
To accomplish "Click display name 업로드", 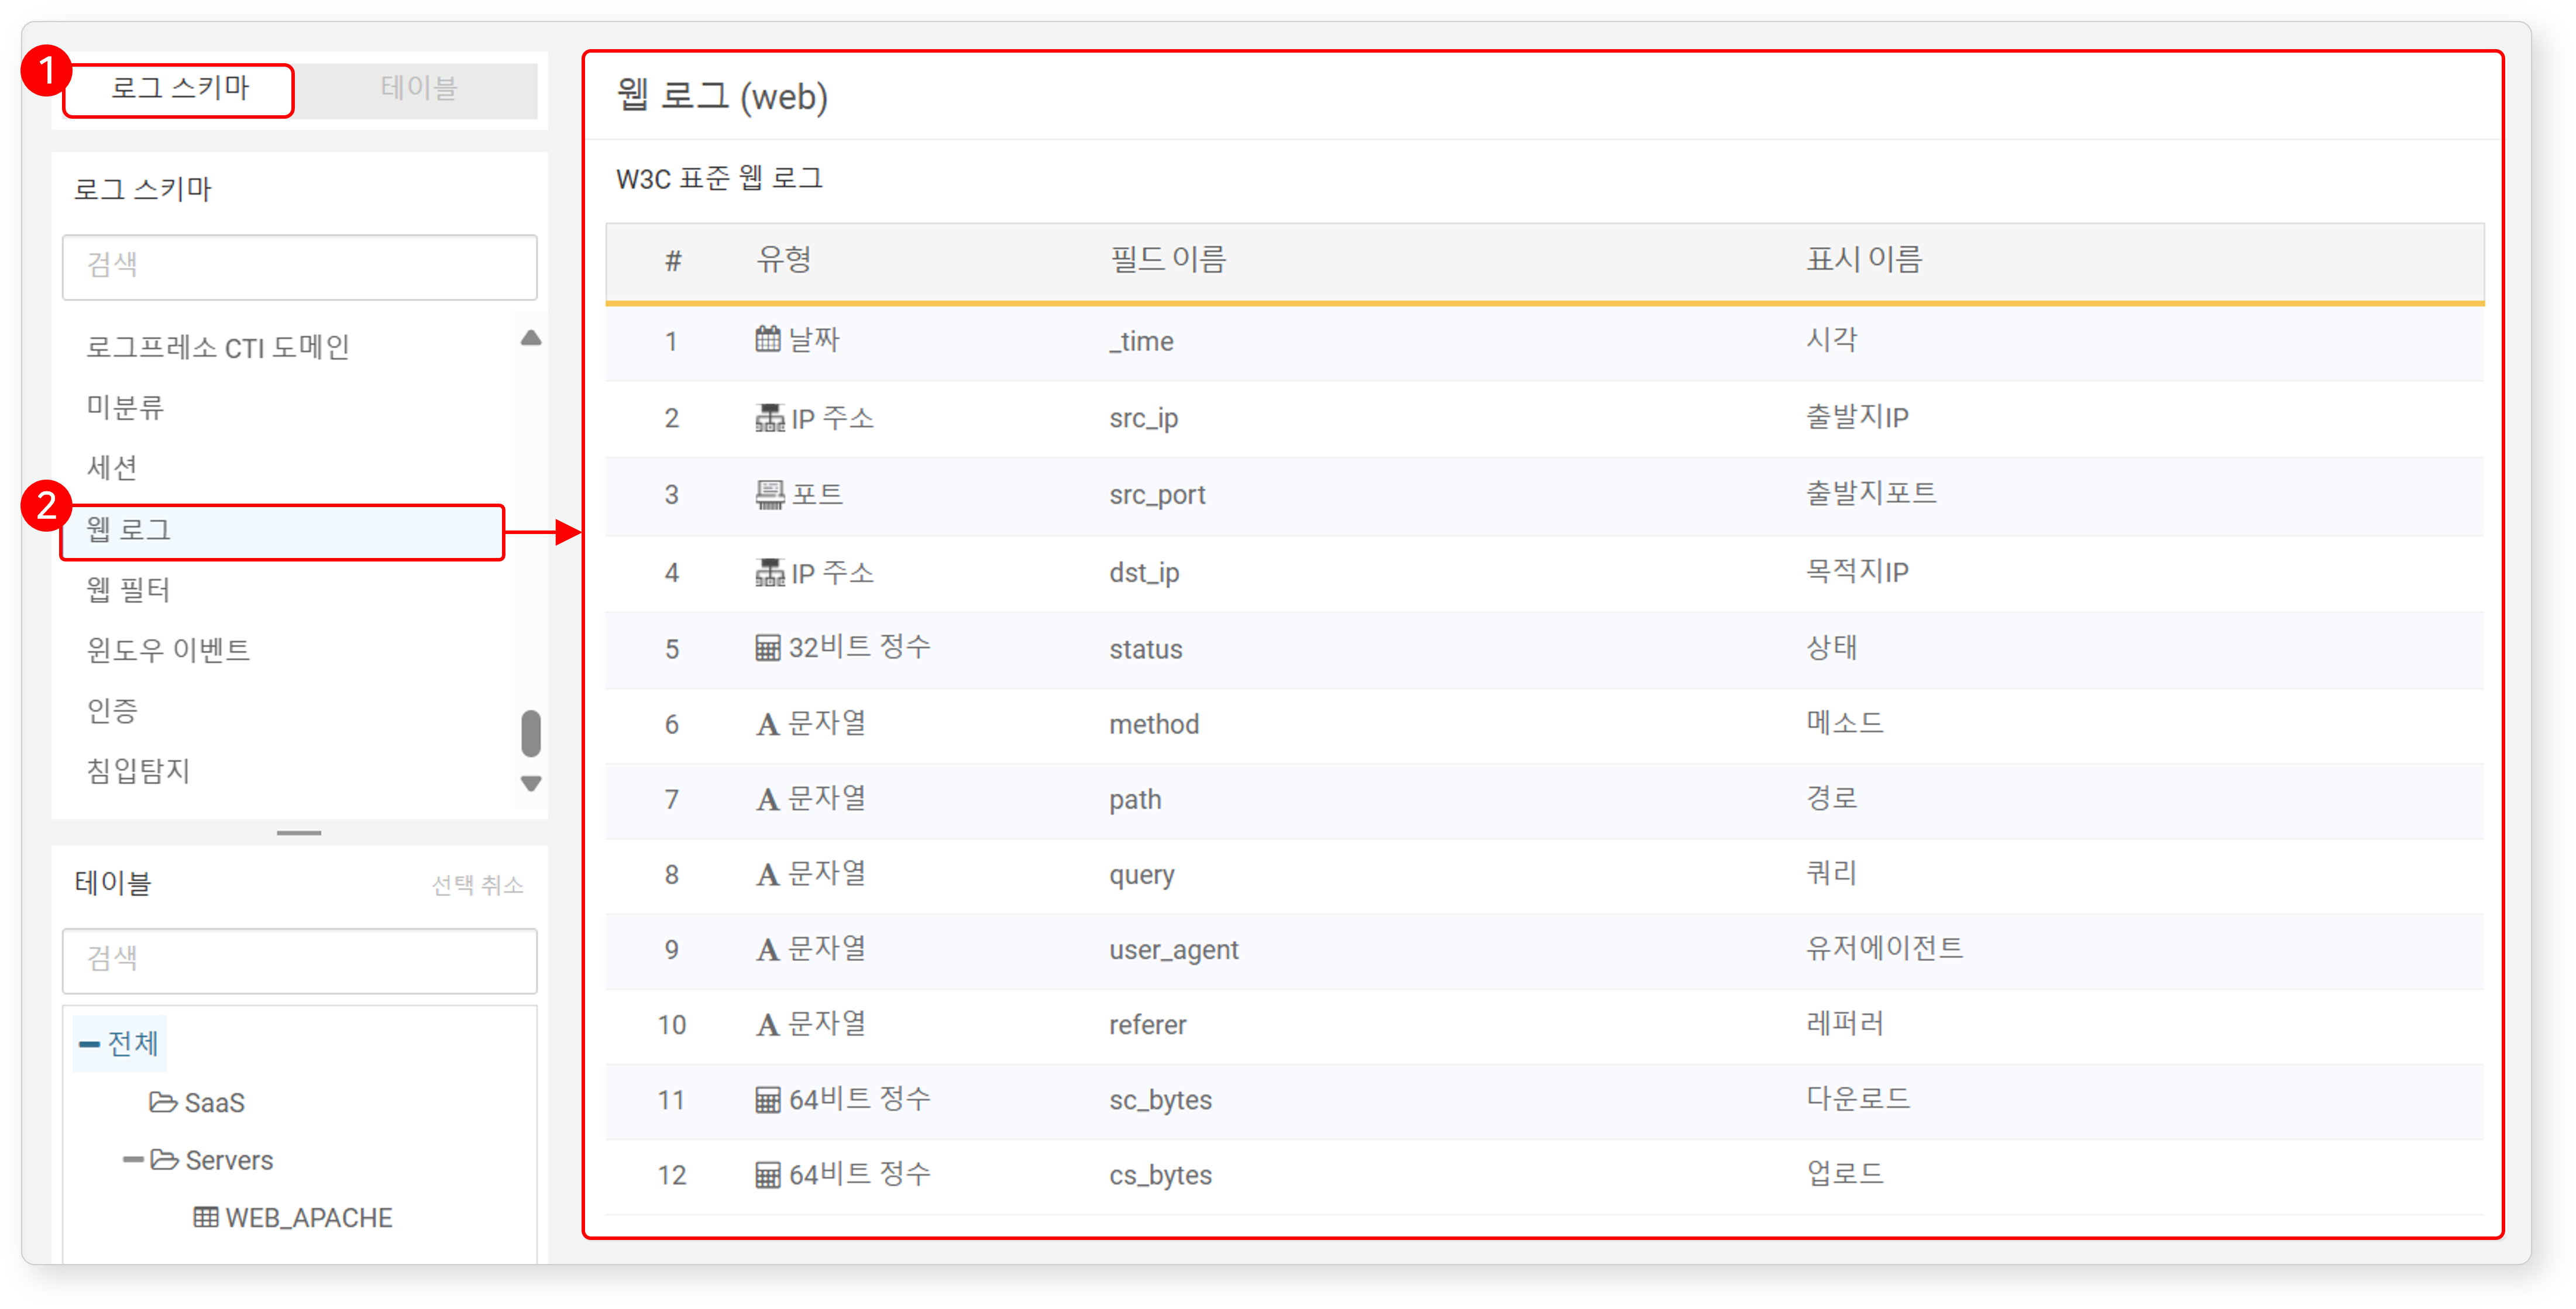I will tap(1844, 1173).
